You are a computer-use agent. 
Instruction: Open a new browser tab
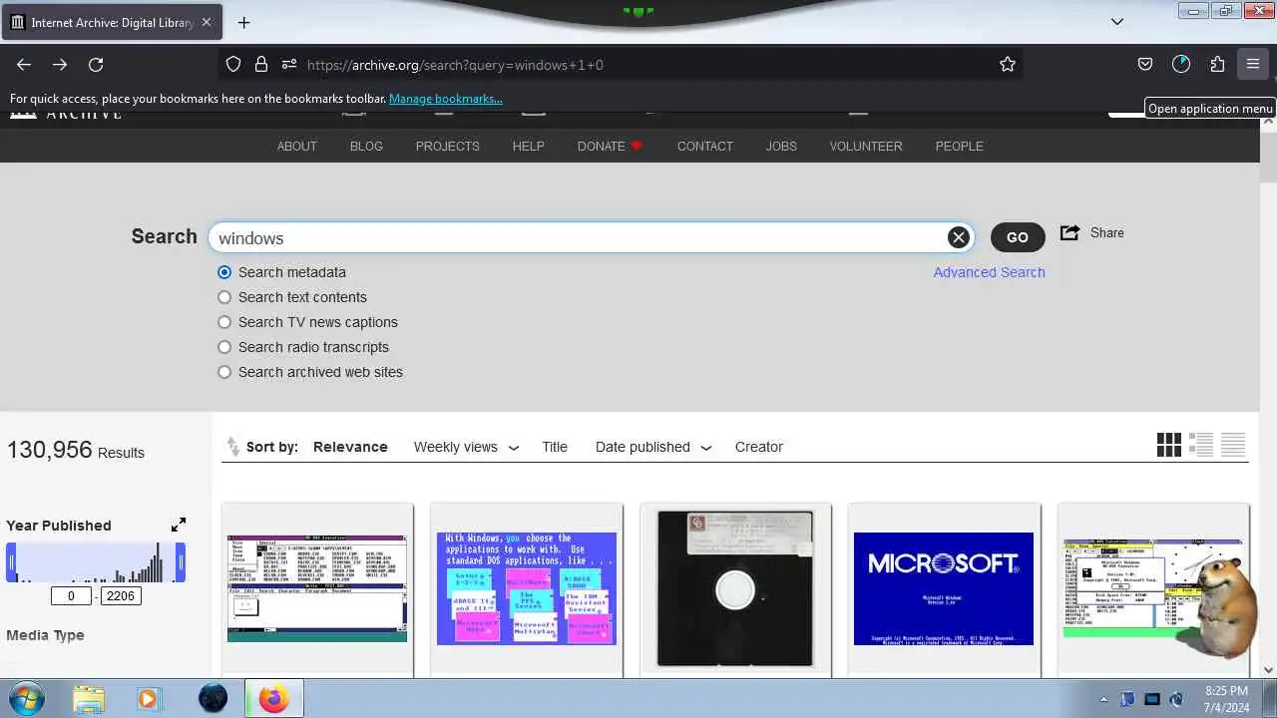click(243, 22)
